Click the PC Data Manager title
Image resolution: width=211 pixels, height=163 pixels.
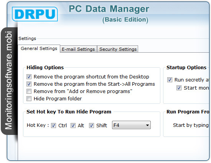pos(109,9)
